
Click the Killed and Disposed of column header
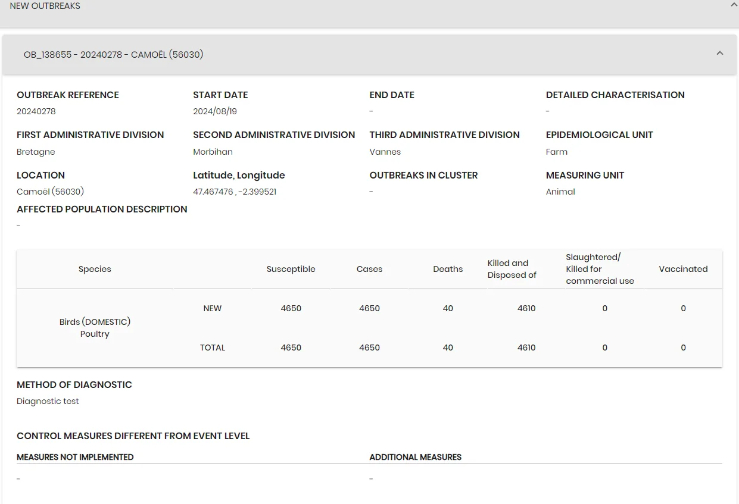click(512, 269)
